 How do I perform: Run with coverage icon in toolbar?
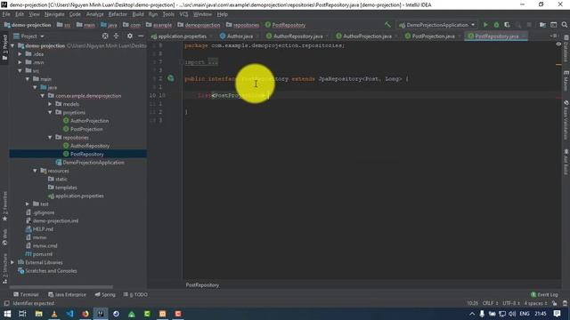507,25
